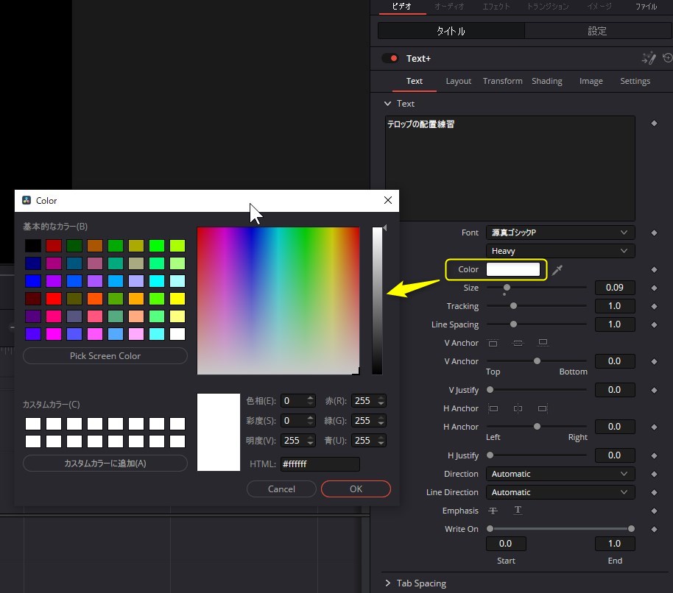
Task: Click the white Color swatch in inspector
Action: [x=513, y=269]
